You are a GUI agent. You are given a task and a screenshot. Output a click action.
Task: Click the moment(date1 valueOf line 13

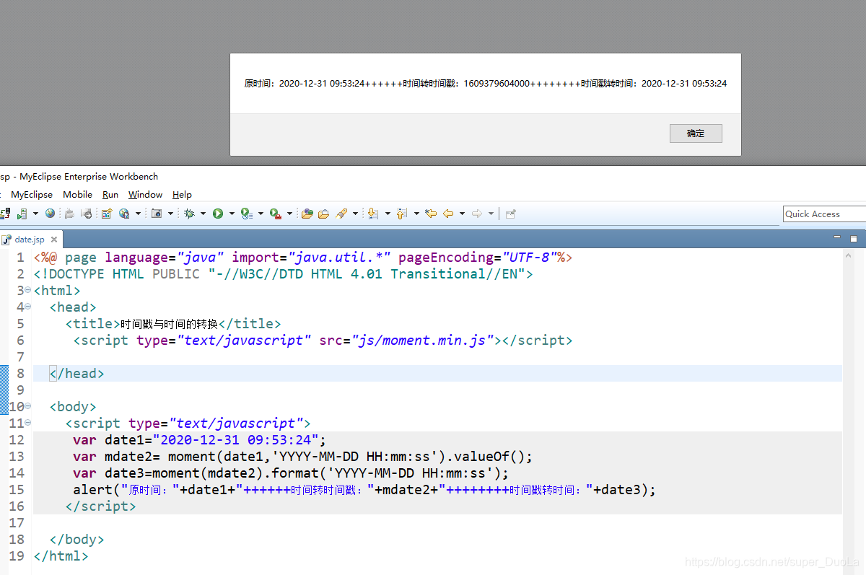pos(302,457)
